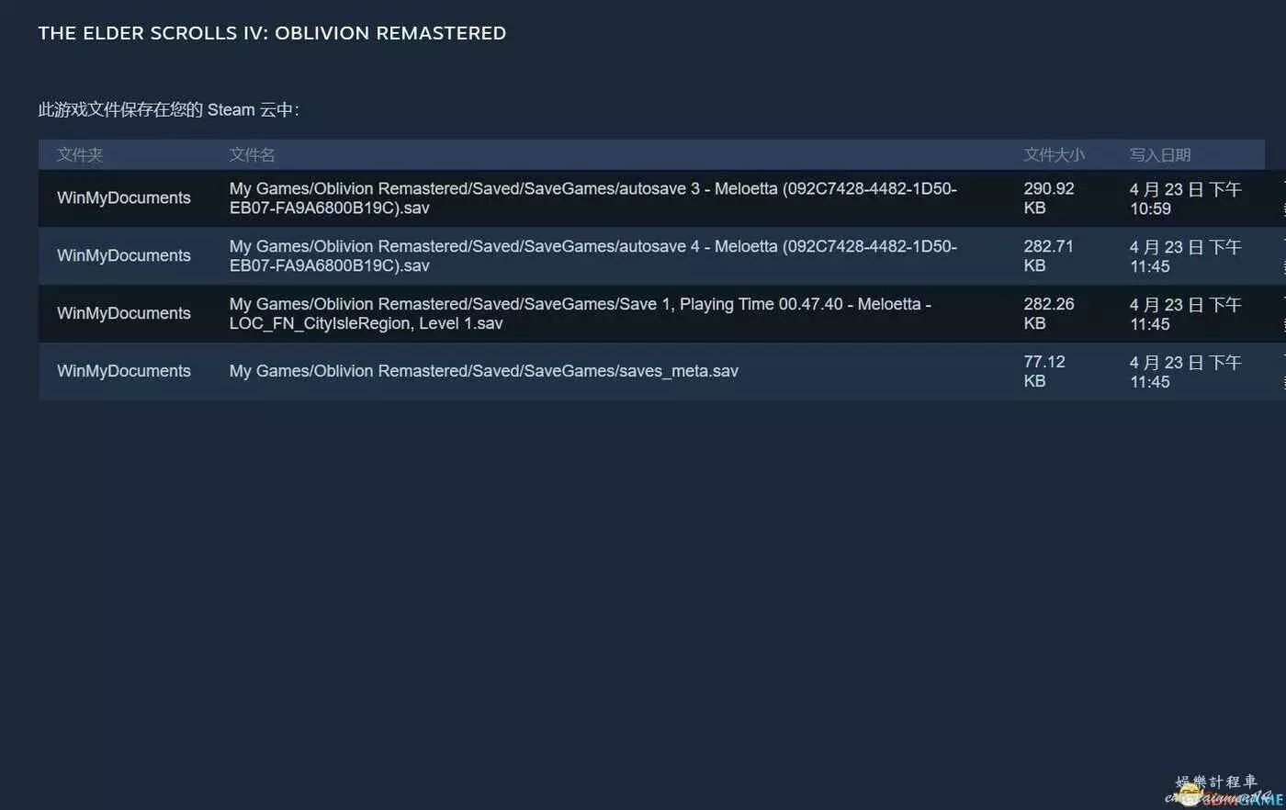Click the 文件名 column header
Viewport: 1286px width, 810px height.
click(x=252, y=155)
